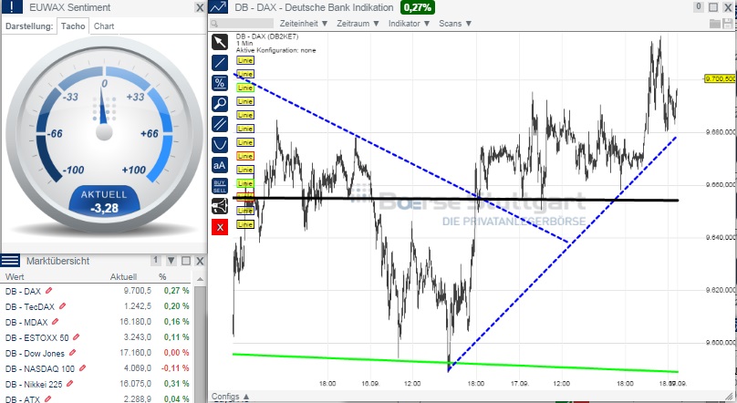737x403 pixels.
Task: Activate the magnifier zoom tool
Action: pos(220,103)
